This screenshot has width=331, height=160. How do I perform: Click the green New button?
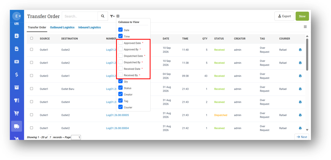pyautogui.click(x=302, y=16)
